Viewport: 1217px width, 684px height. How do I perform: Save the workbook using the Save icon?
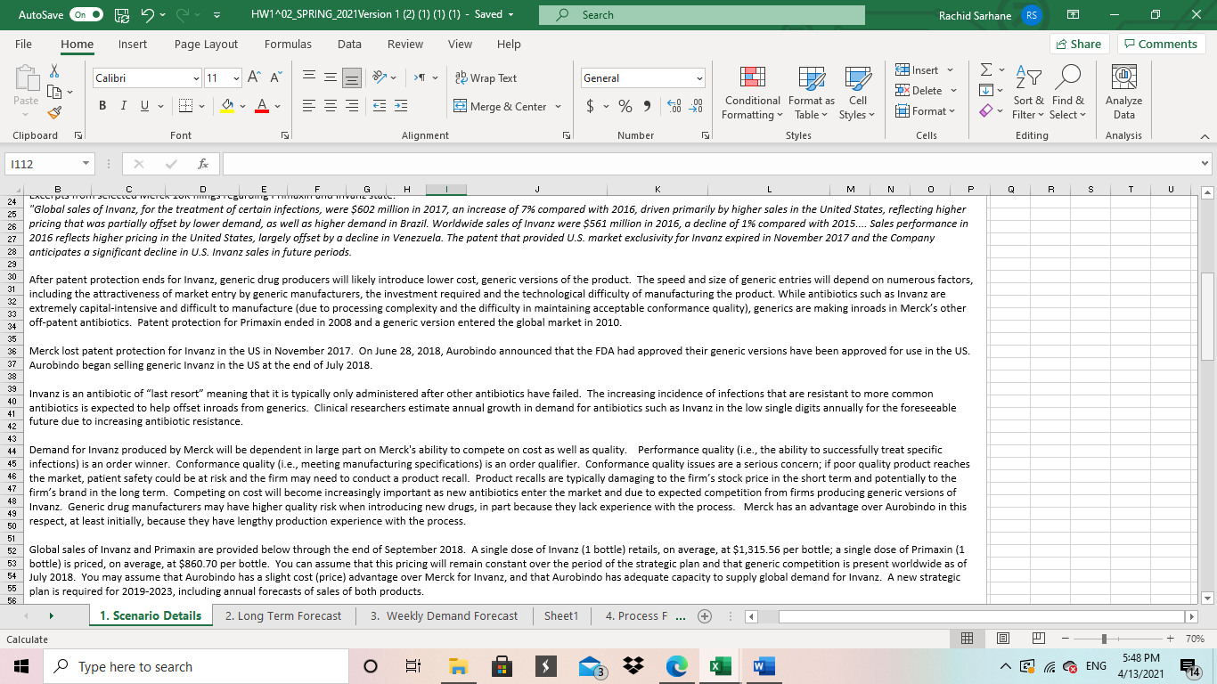click(122, 15)
